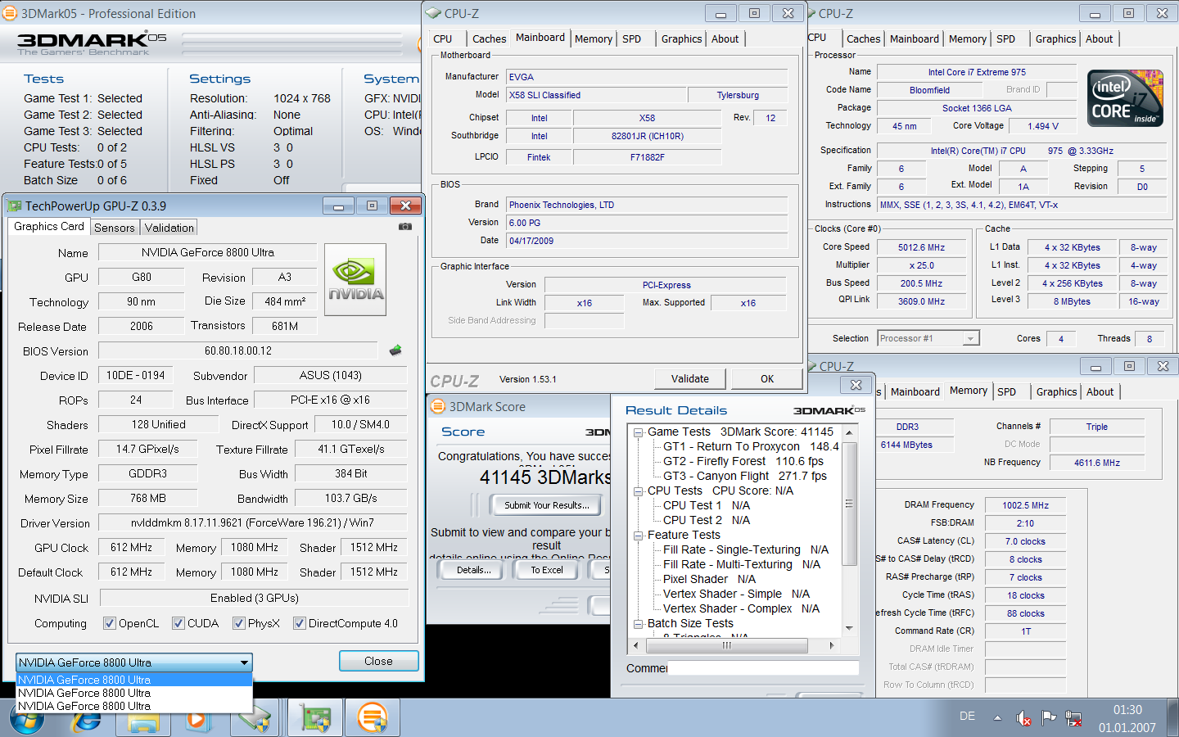Open Windows Explorer from the taskbar
This screenshot has height=737, width=1179.
point(144,719)
